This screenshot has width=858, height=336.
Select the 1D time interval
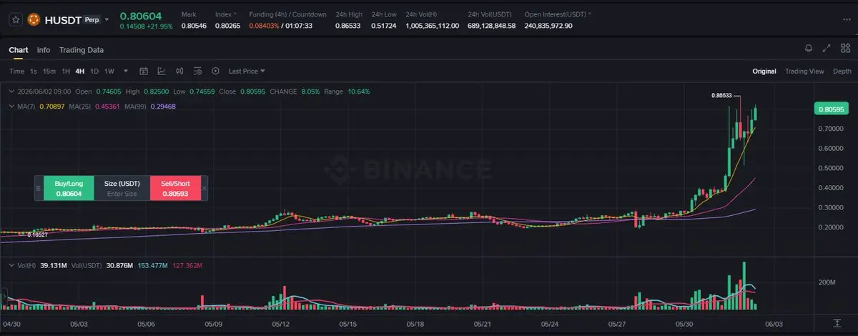click(x=94, y=71)
